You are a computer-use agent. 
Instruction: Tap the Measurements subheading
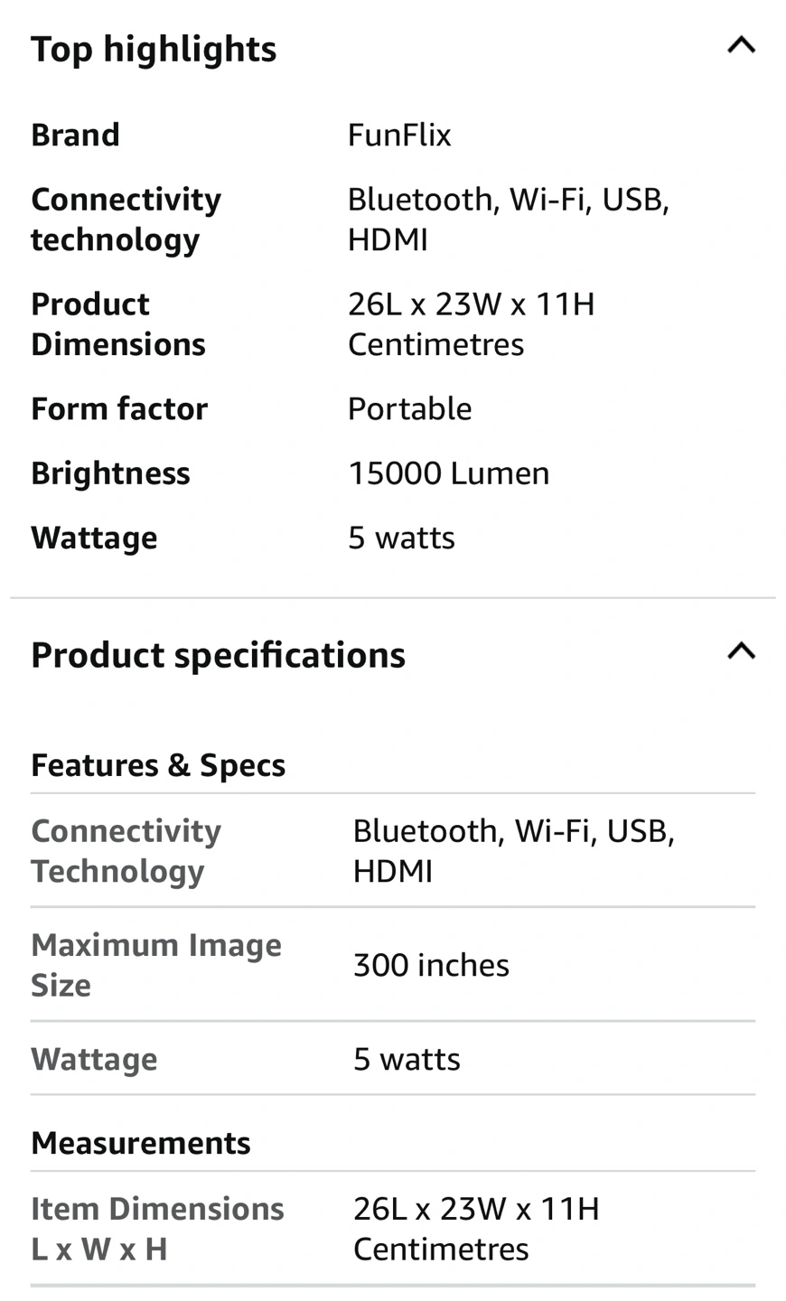pyautogui.click(x=141, y=1143)
